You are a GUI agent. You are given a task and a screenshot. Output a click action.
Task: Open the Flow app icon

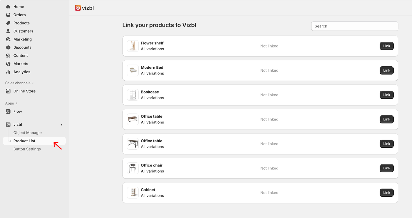tap(8, 111)
